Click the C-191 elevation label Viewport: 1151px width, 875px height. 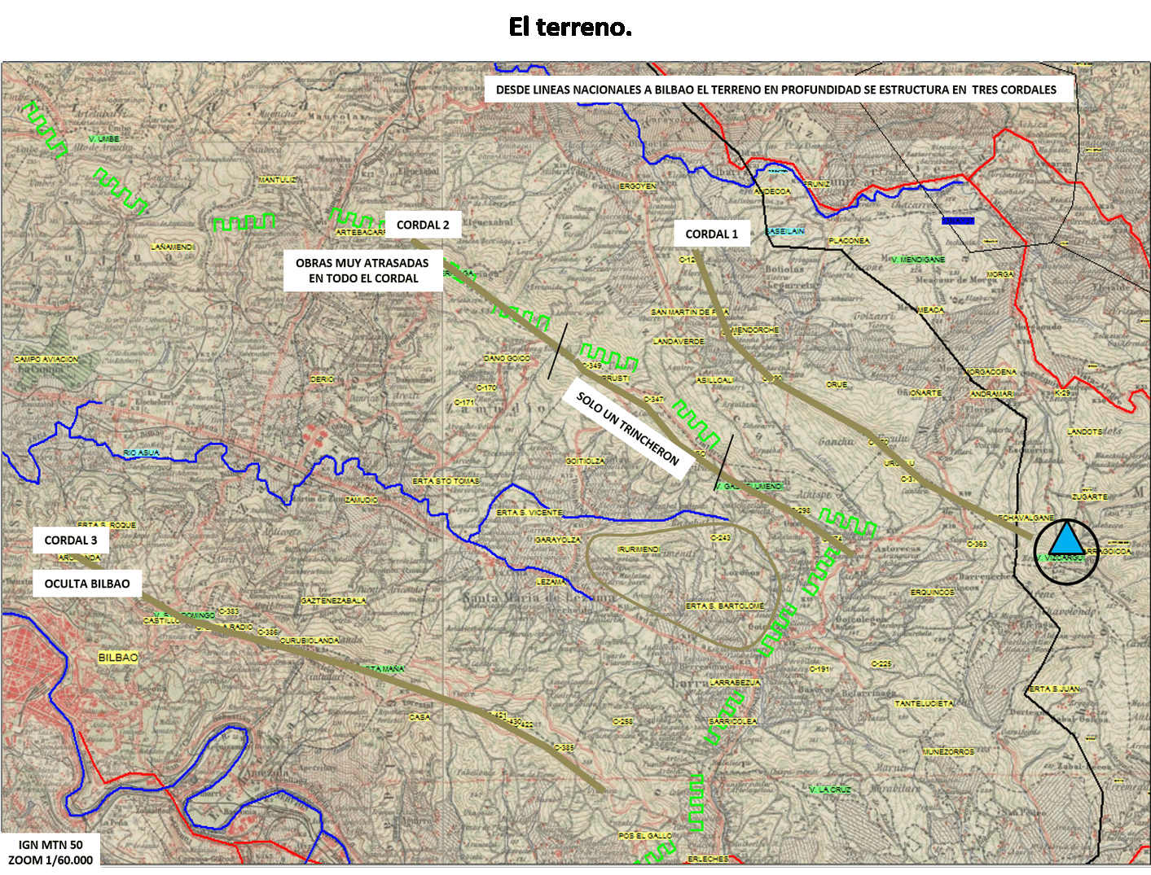click(819, 669)
